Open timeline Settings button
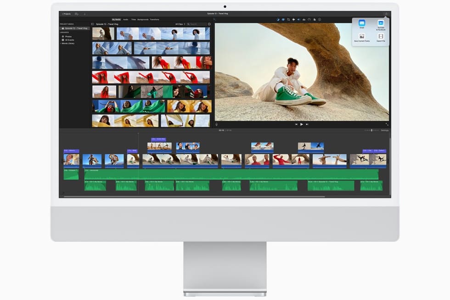Viewport: 450px width, 300px height. pyautogui.click(x=385, y=130)
